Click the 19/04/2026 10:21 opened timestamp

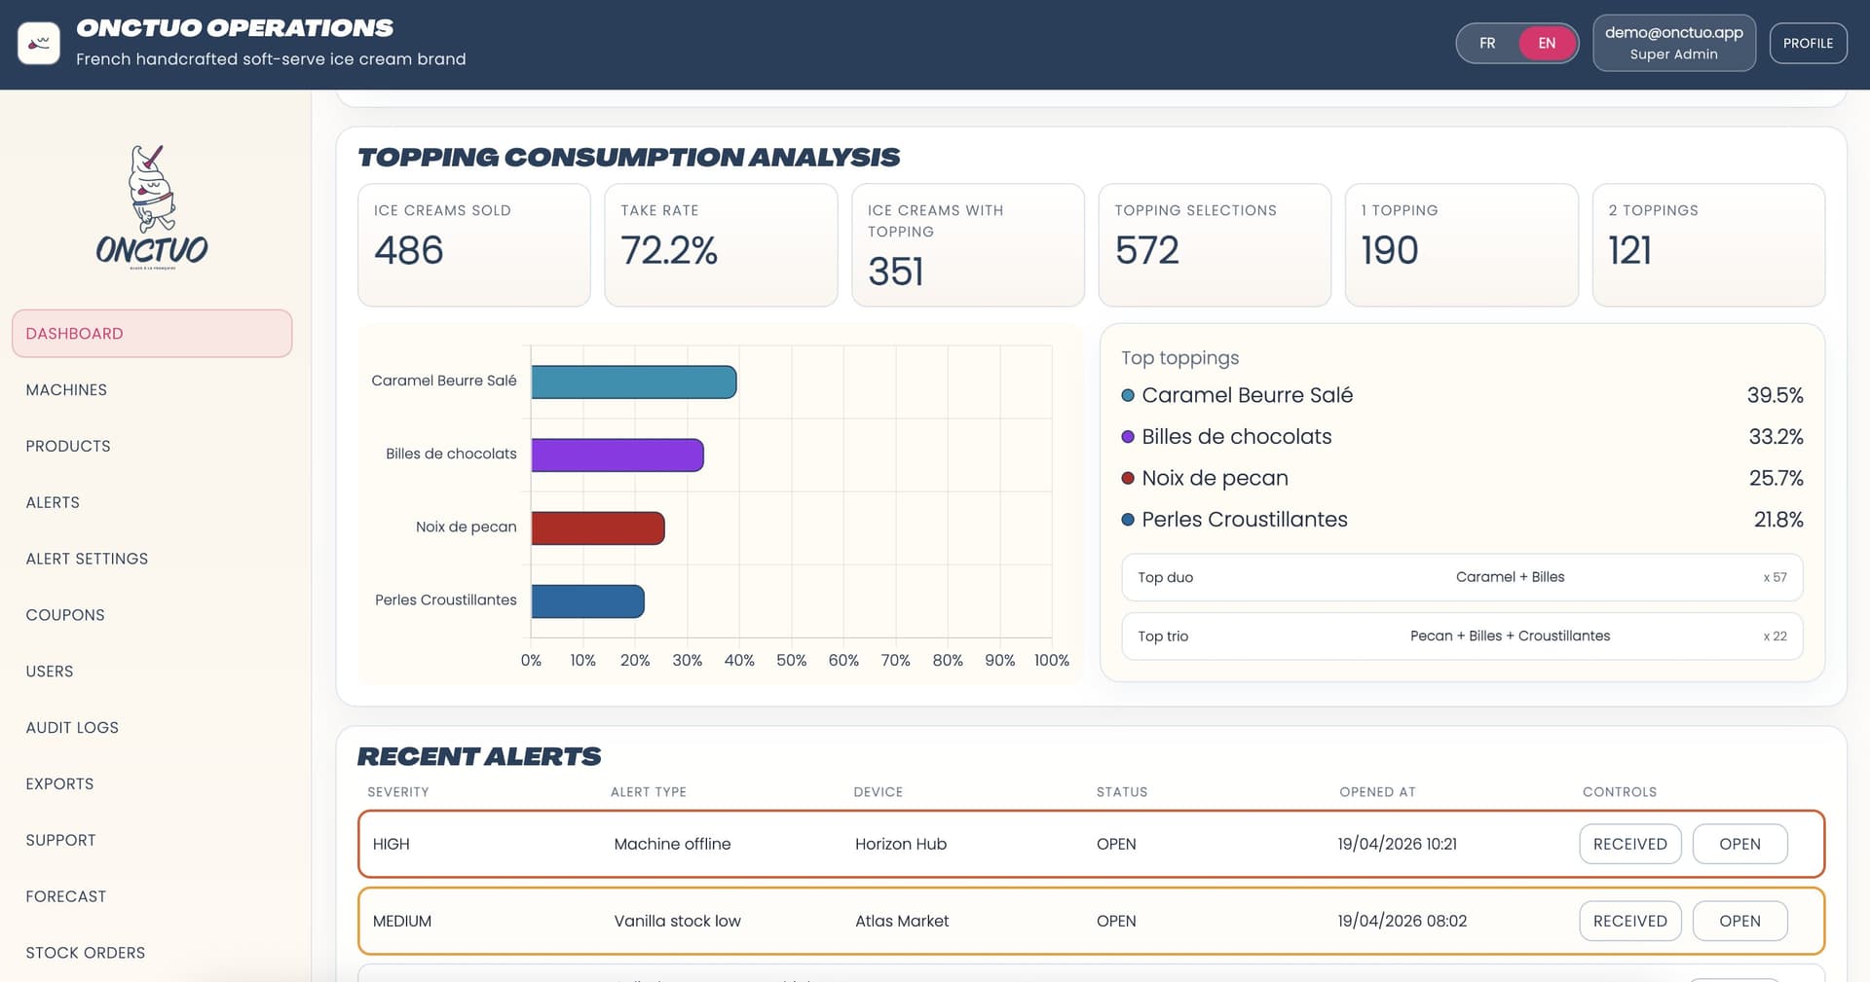1397,844
